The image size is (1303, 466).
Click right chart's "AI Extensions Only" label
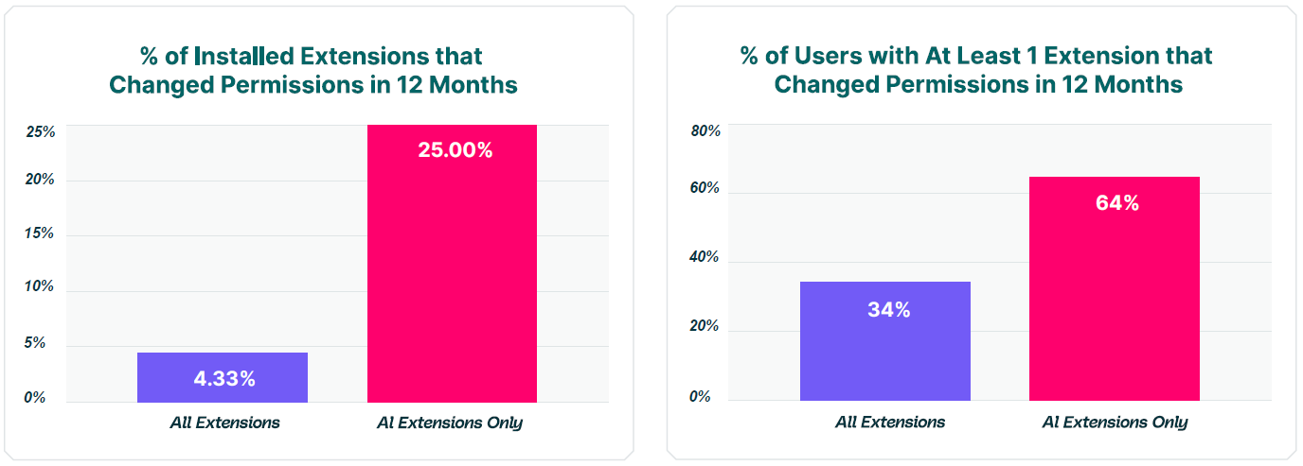(1115, 423)
